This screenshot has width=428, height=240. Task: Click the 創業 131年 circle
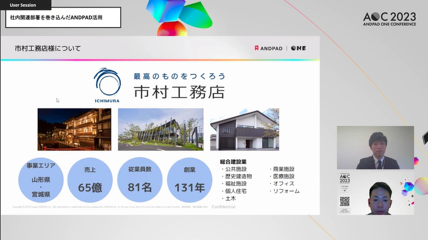click(x=190, y=180)
